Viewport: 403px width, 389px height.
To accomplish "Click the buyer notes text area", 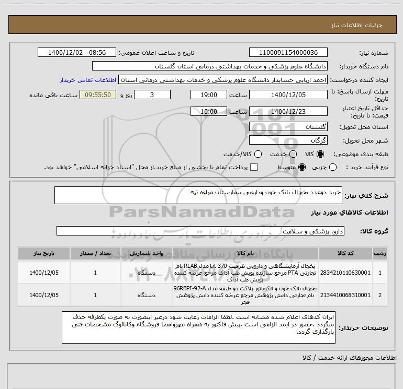I will coord(198,327).
